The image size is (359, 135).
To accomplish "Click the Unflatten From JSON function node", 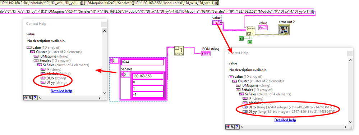I will (250, 31).
